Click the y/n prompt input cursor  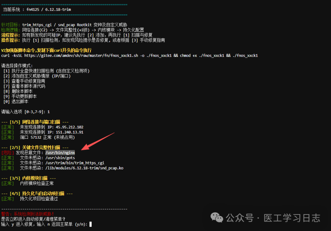point(90,224)
